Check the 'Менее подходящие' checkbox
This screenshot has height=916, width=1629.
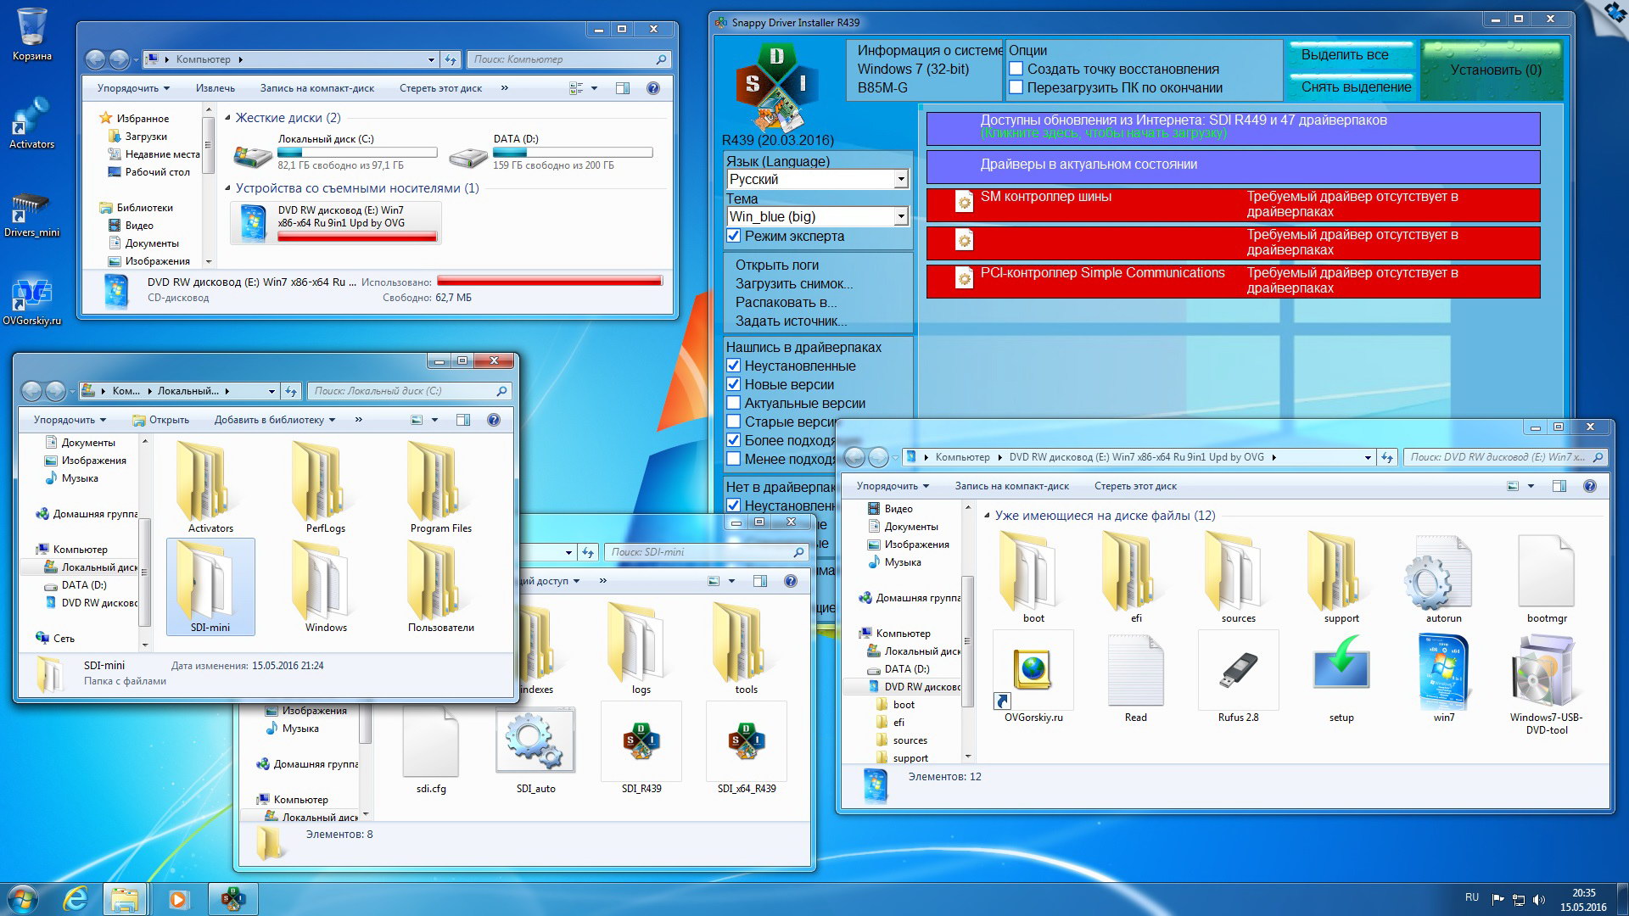pos(734,459)
